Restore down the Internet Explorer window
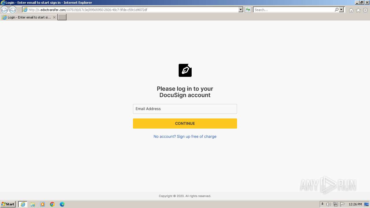Image resolution: width=370 pixels, height=208 pixels. pos(362,3)
